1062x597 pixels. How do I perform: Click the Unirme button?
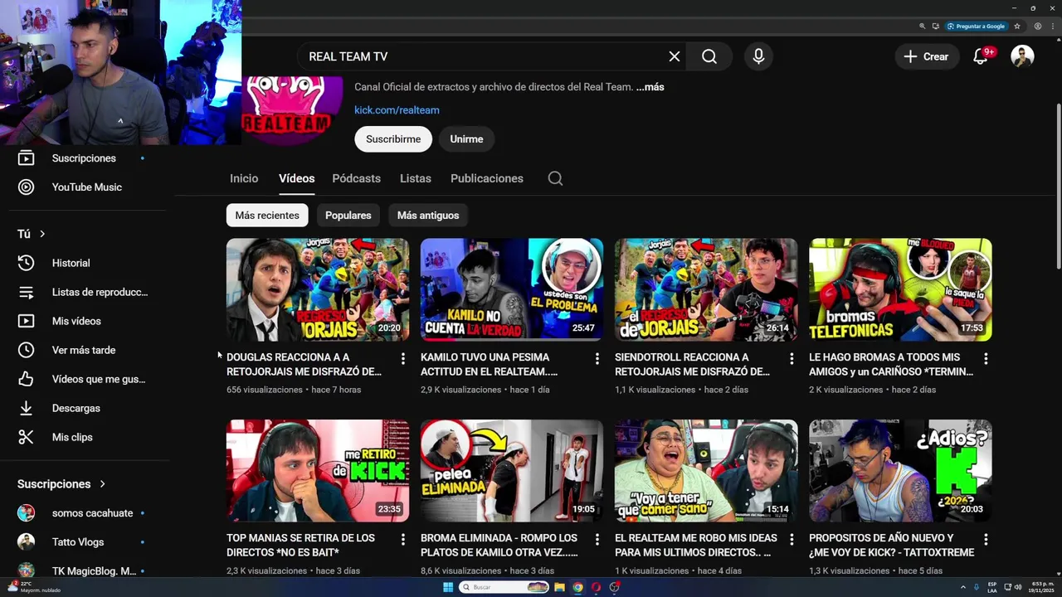[466, 139]
